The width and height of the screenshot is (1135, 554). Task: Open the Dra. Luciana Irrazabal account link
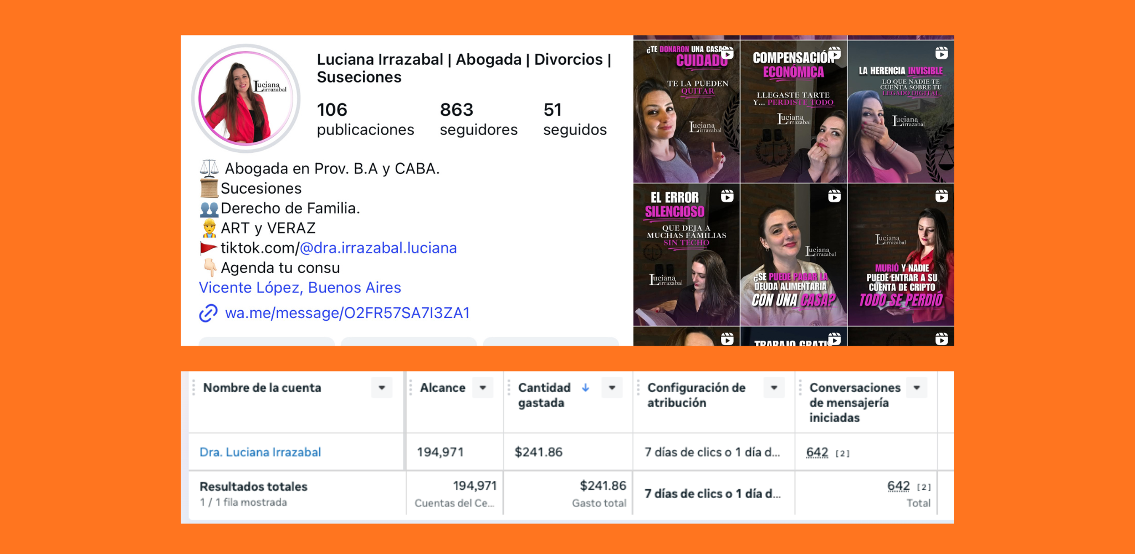coord(260,452)
